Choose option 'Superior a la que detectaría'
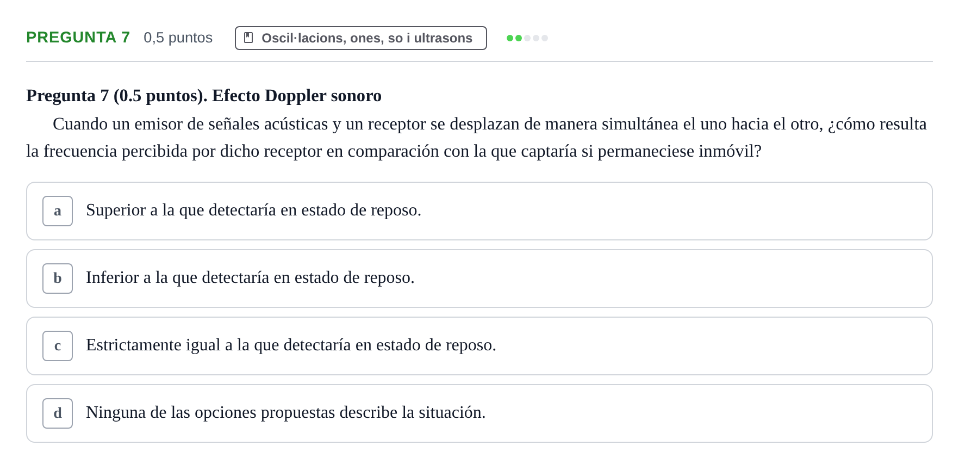The width and height of the screenshot is (959, 470). 479,211
